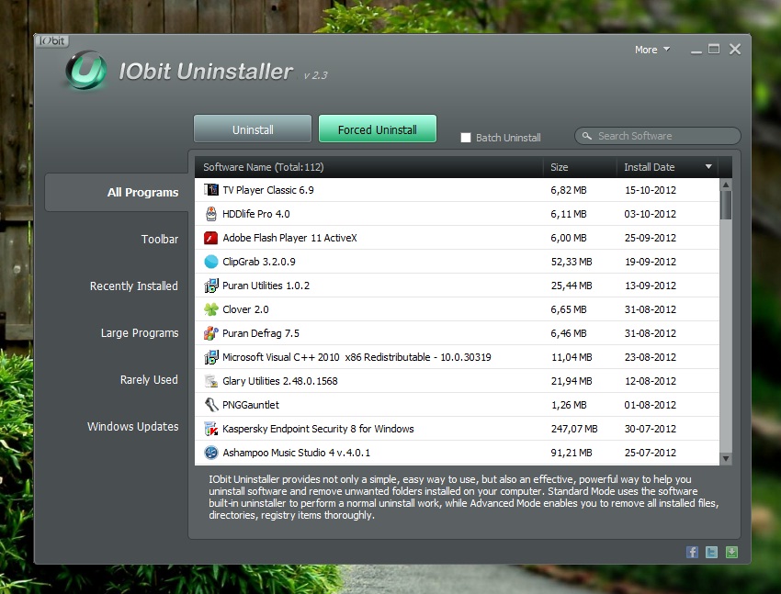Enable the Batch Uninstall checkbox
Viewport: 781px width, 594px height.
[466, 138]
